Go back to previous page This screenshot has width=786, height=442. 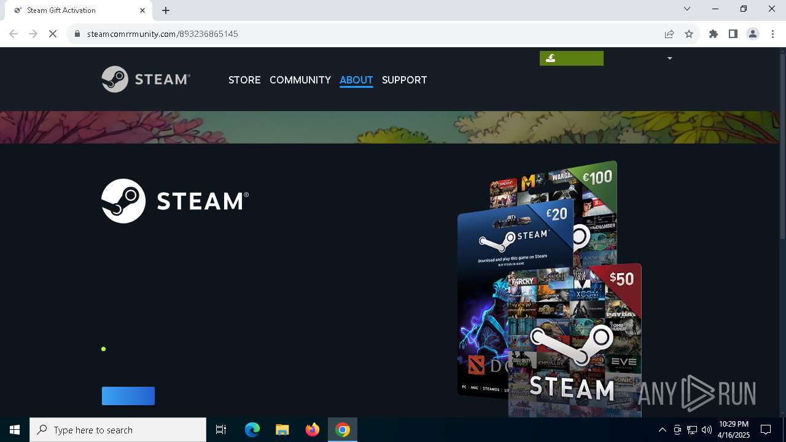pyautogui.click(x=14, y=34)
